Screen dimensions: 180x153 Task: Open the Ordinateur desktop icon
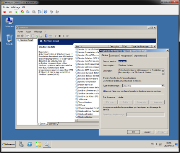click(9, 22)
